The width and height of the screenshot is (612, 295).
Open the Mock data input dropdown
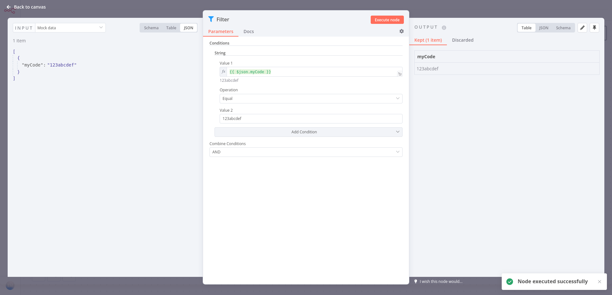pos(70,28)
